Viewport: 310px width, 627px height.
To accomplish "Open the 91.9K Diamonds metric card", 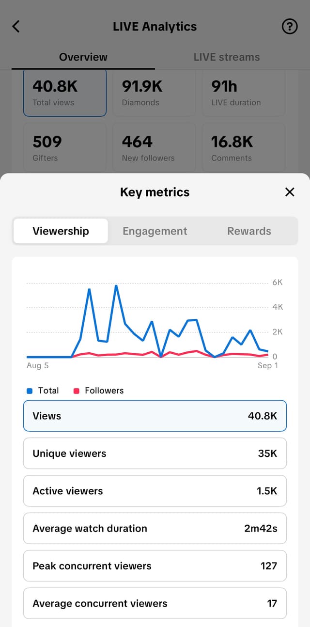I will tap(154, 92).
